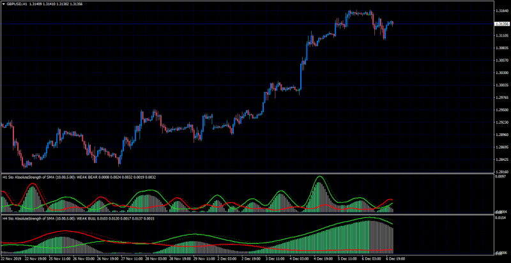The width and height of the screenshot is (511, 263).
Task: Click time axis label 26 Nov 03:00
Action: point(83,259)
